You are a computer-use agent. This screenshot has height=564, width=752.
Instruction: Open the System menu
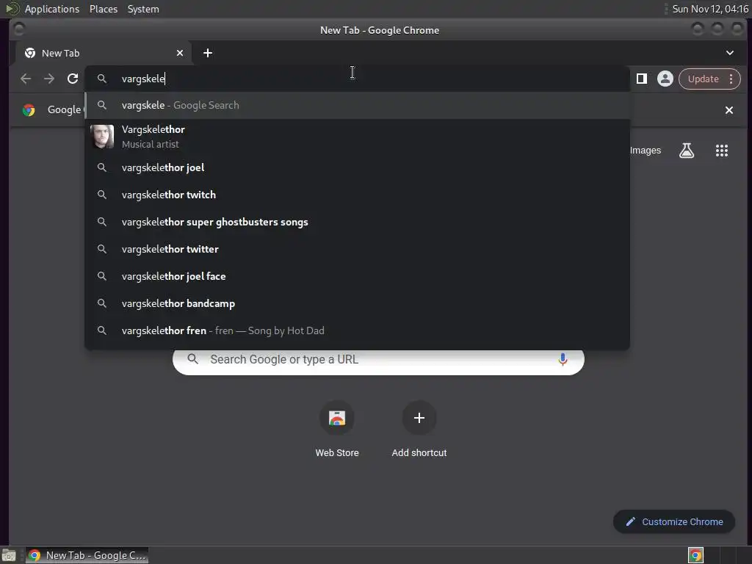pyautogui.click(x=143, y=9)
